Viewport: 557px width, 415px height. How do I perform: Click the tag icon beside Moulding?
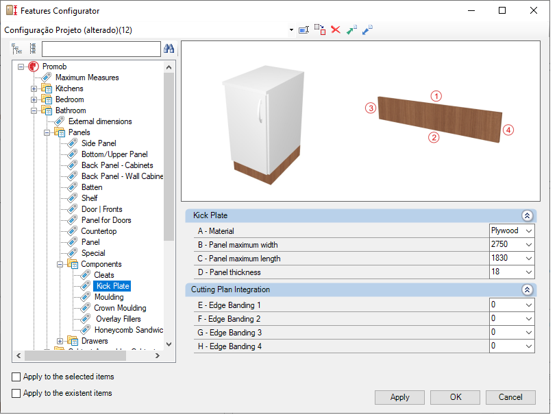pos(86,297)
